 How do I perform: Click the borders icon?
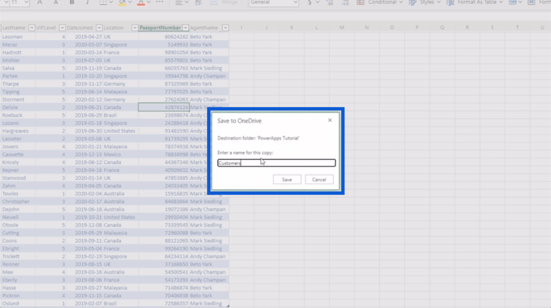pyautogui.click(x=103, y=2)
